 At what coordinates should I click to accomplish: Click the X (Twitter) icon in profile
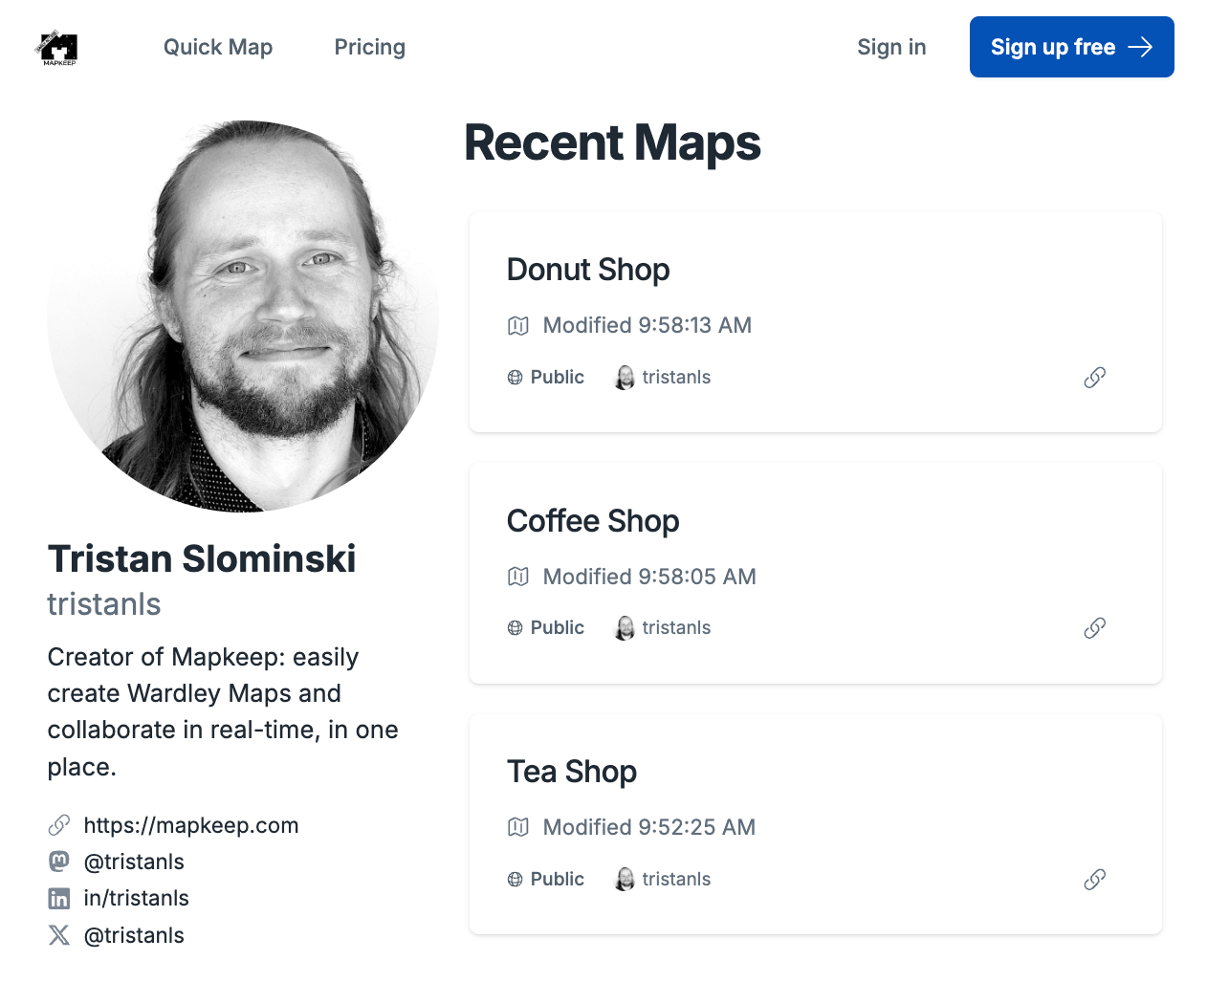point(59,935)
